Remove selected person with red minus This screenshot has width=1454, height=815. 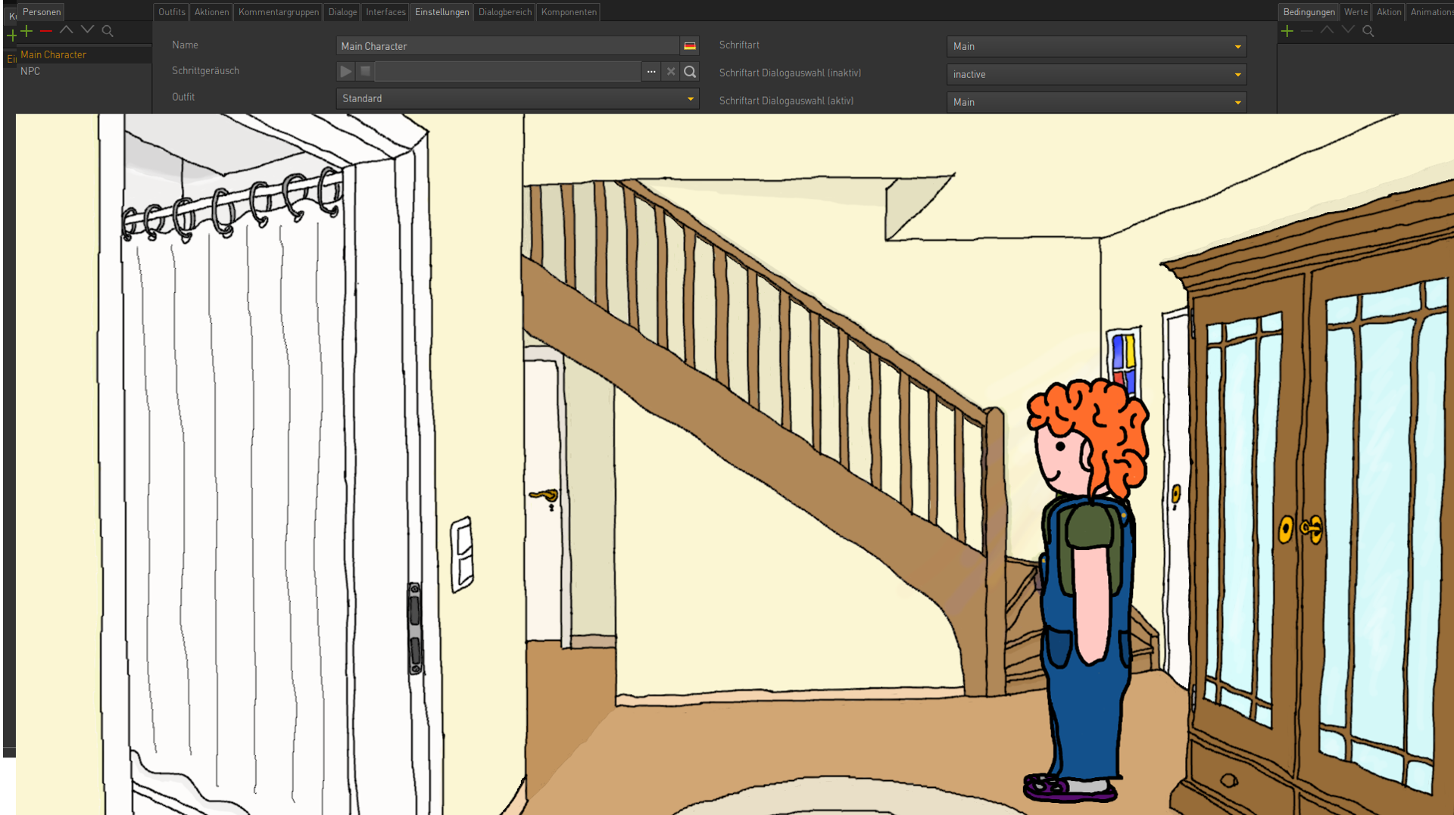[x=46, y=31]
